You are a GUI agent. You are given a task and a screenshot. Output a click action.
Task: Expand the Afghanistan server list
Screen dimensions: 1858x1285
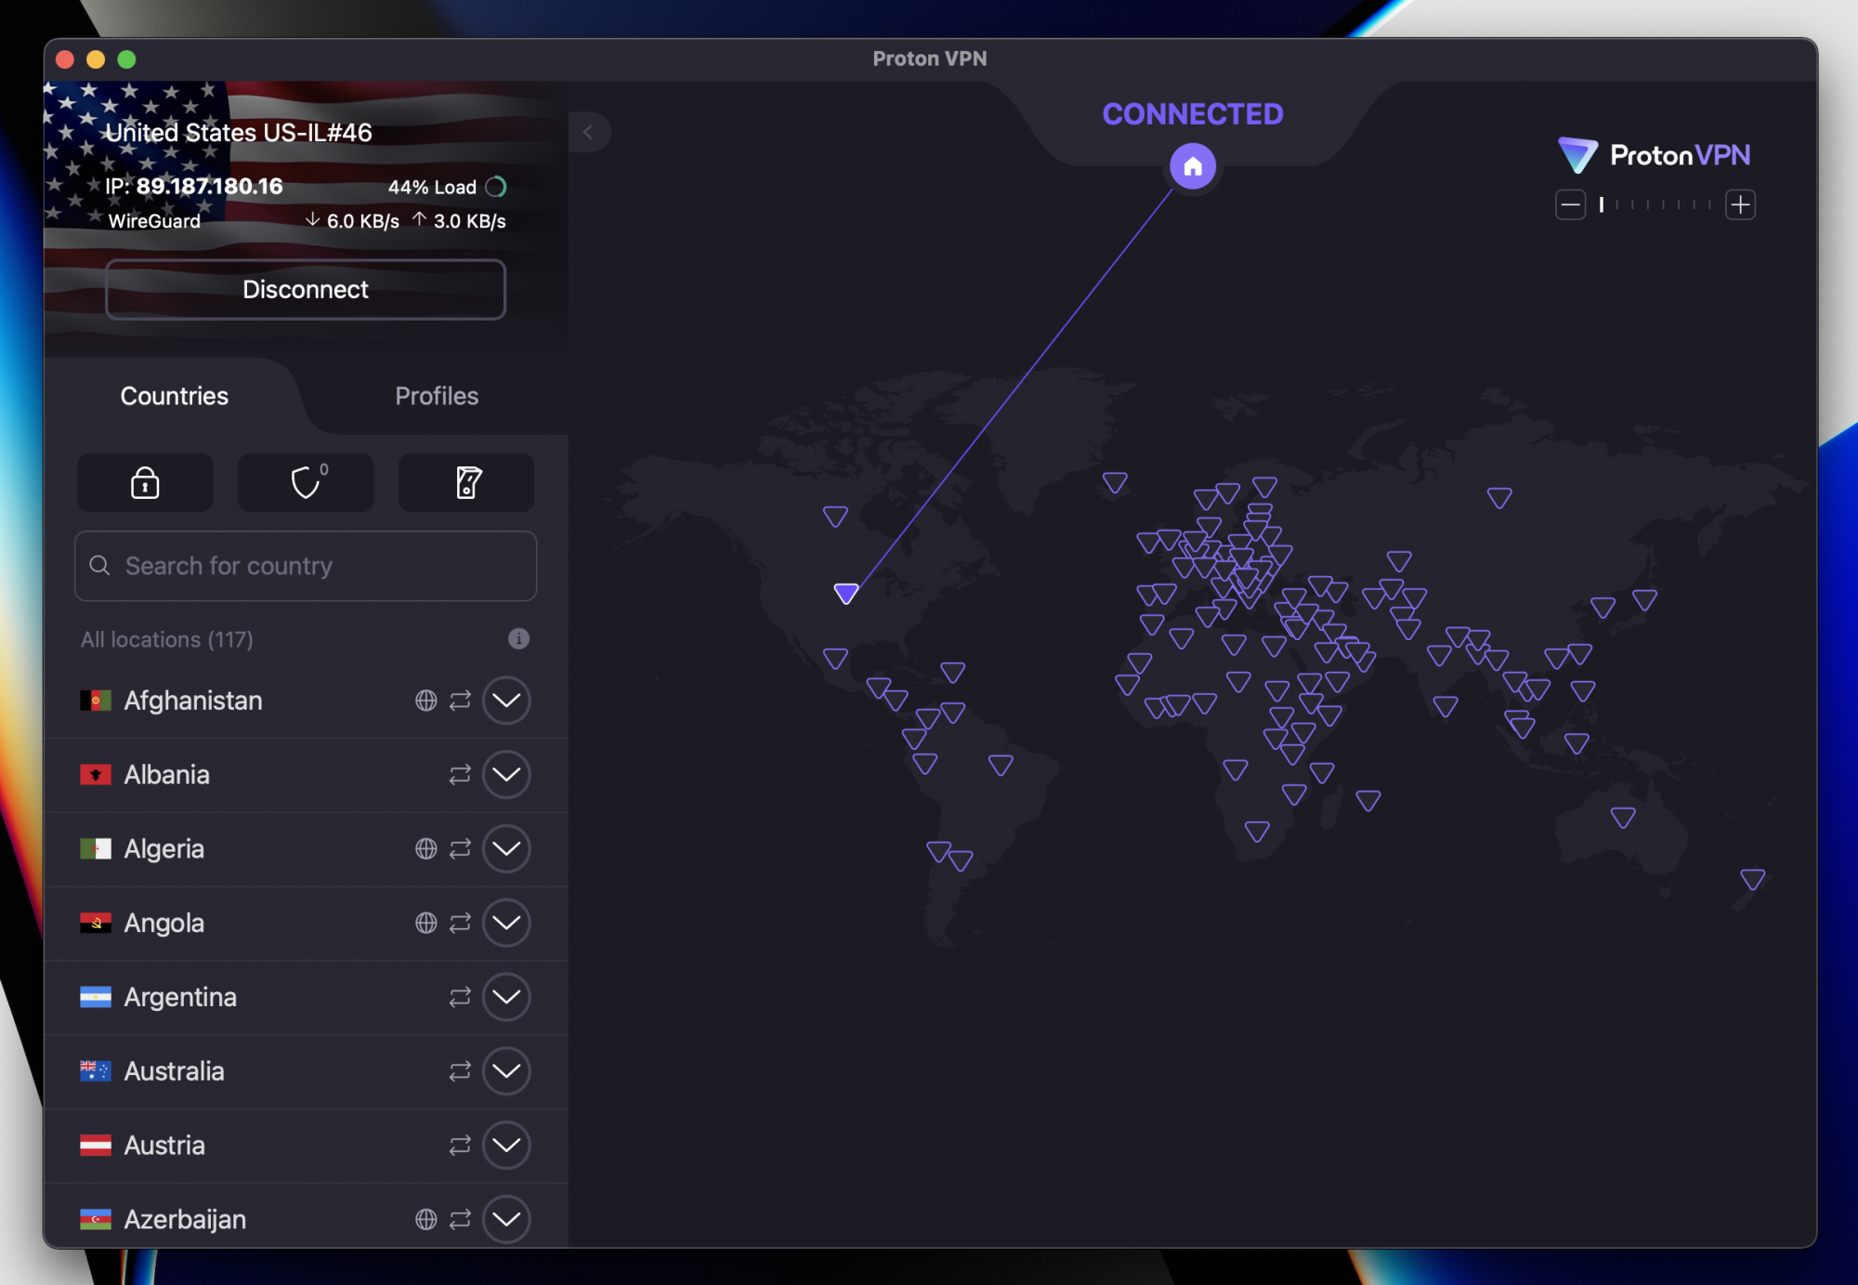[505, 701]
